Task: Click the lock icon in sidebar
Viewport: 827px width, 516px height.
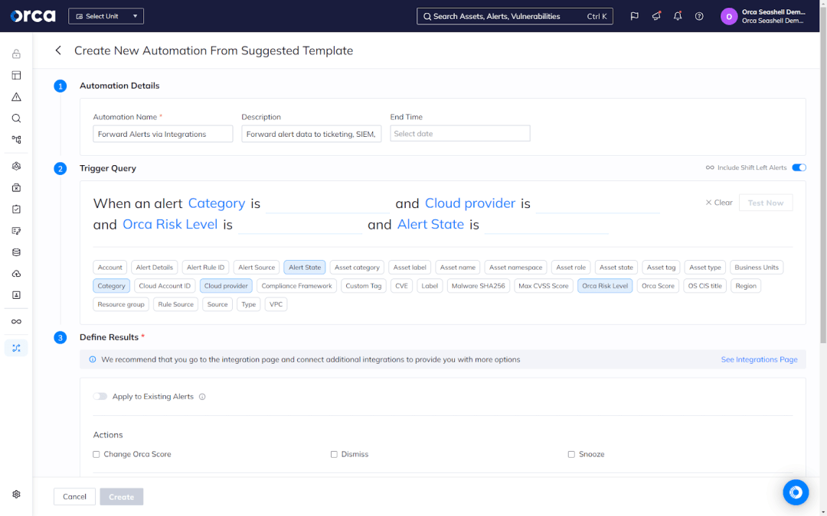Action: coord(16,54)
